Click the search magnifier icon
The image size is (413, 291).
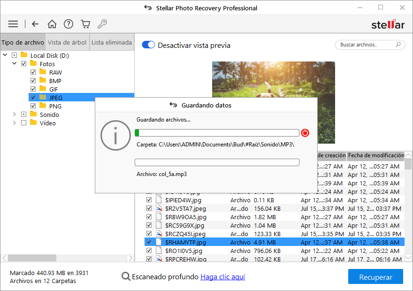tap(398, 45)
